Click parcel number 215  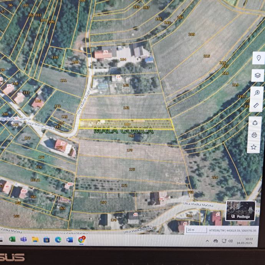click(207, 56)
